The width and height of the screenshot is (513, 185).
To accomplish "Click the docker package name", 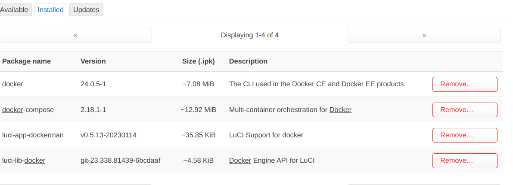I will click(13, 84).
